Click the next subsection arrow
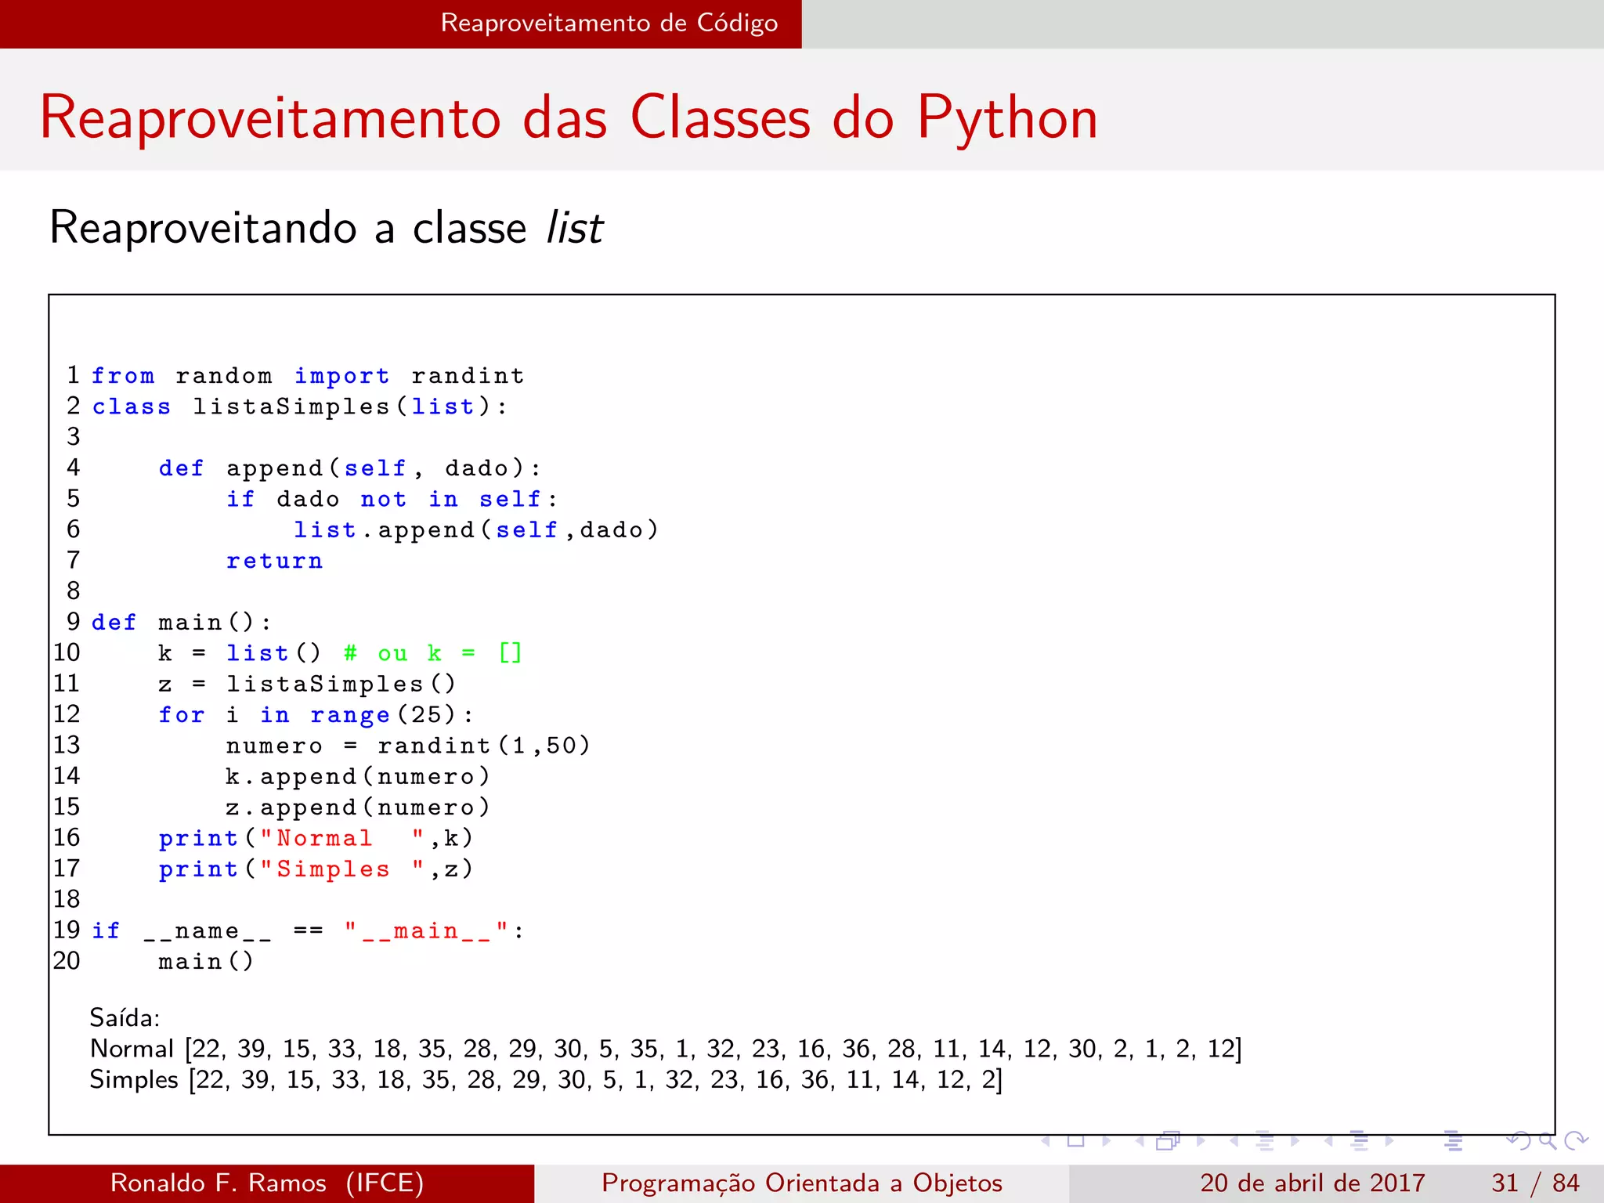The image size is (1604, 1203). pos(1295,1141)
